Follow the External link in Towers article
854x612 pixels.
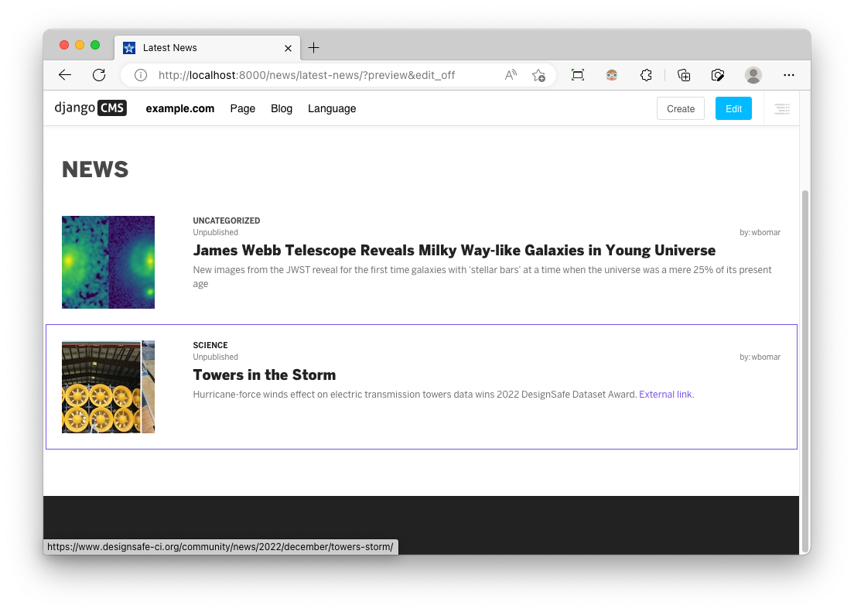point(667,395)
